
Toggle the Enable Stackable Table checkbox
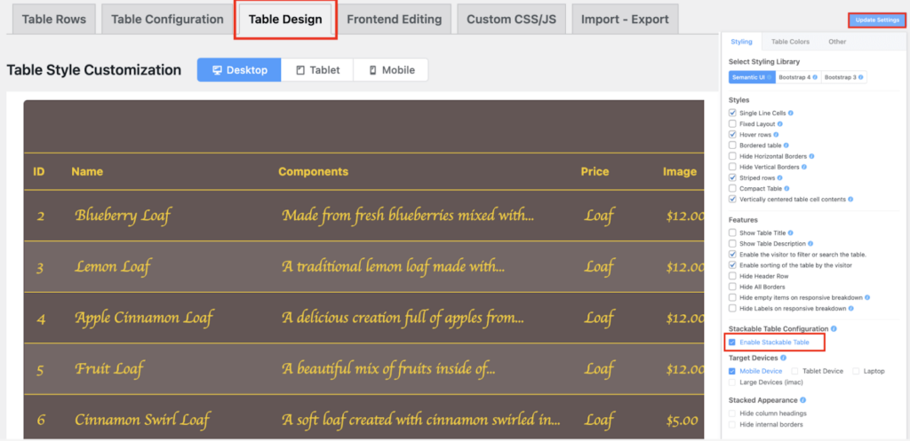tap(732, 343)
